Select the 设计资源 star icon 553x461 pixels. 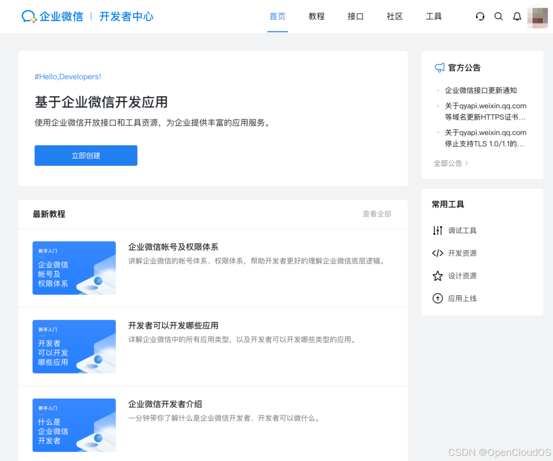point(437,276)
